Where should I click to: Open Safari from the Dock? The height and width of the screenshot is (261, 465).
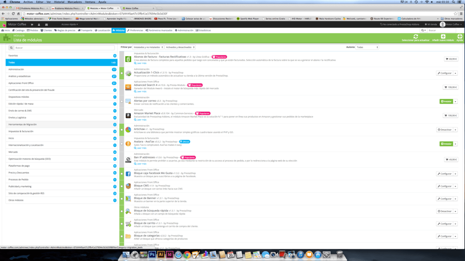point(178,255)
